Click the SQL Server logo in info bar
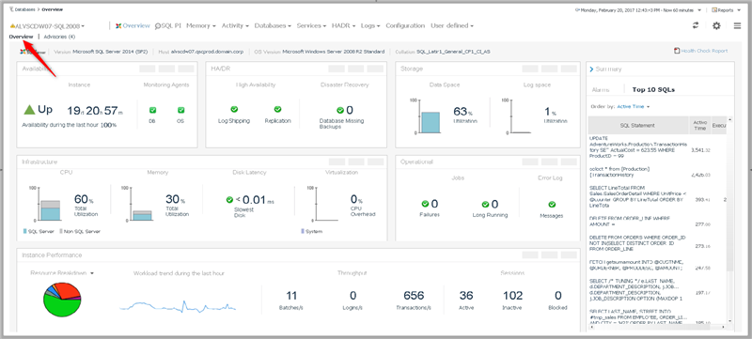Screen dimensions: 752x339 point(33,52)
